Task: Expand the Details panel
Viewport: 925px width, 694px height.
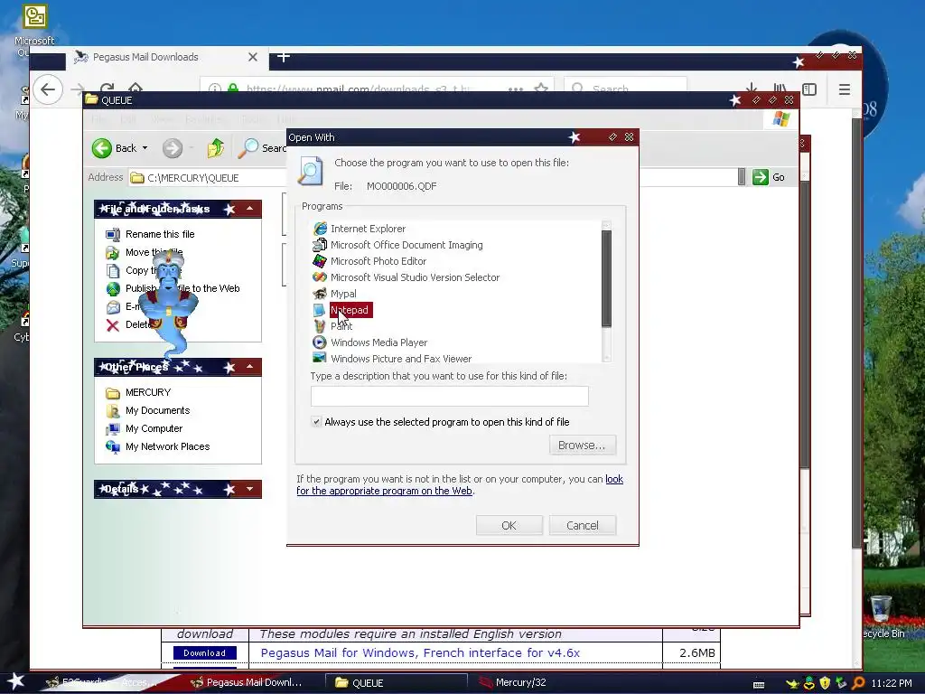Action: point(249,489)
